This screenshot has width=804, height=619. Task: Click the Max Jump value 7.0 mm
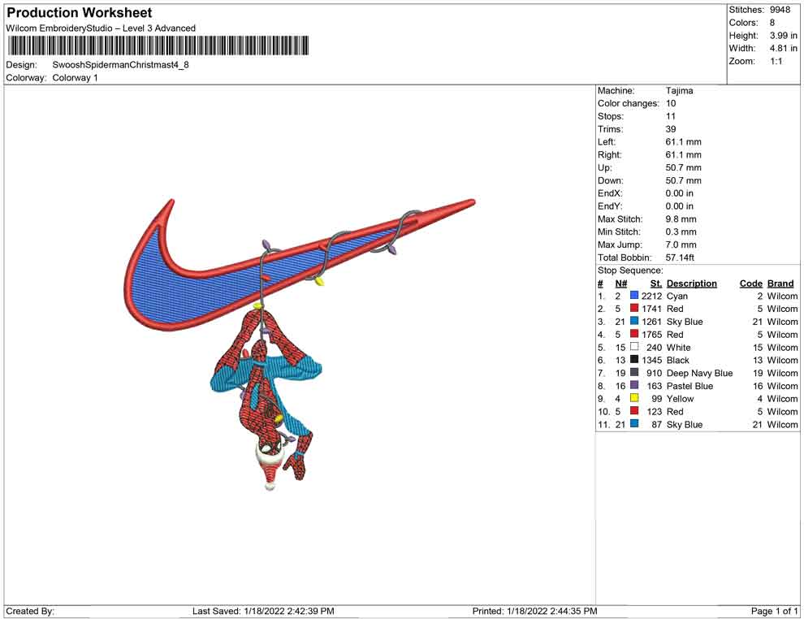[x=681, y=245]
